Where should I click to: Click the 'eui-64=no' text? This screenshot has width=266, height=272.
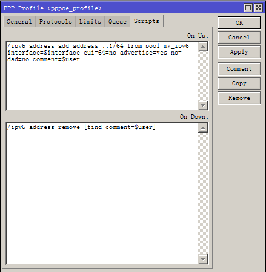tap(100, 53)
